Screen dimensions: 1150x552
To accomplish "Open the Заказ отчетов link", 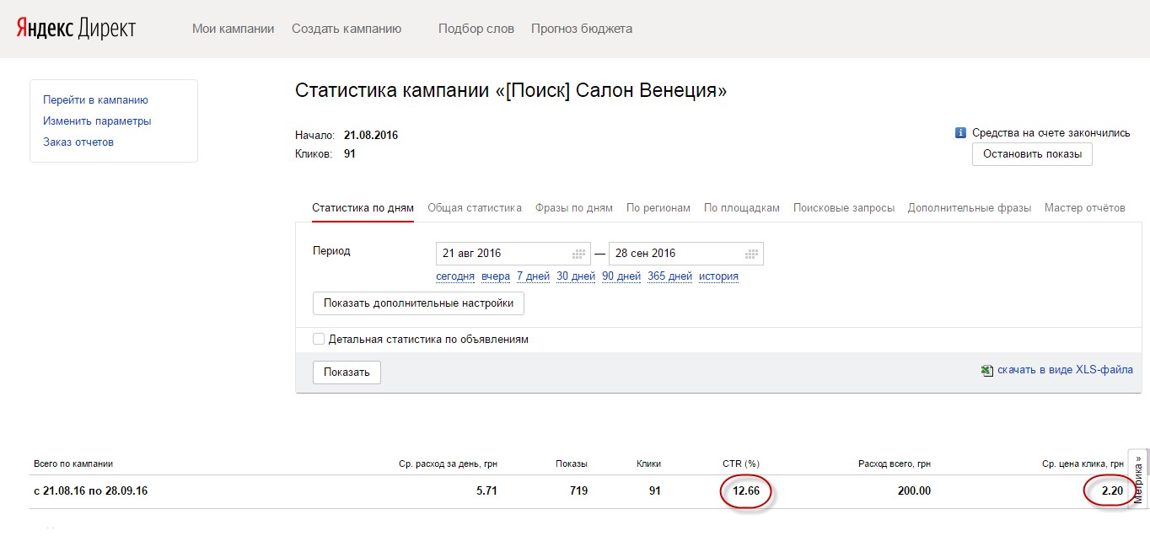I will pos(78,142).
